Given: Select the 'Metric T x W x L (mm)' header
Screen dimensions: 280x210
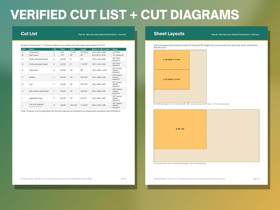Looking at the screenshot, I should 101,49.
